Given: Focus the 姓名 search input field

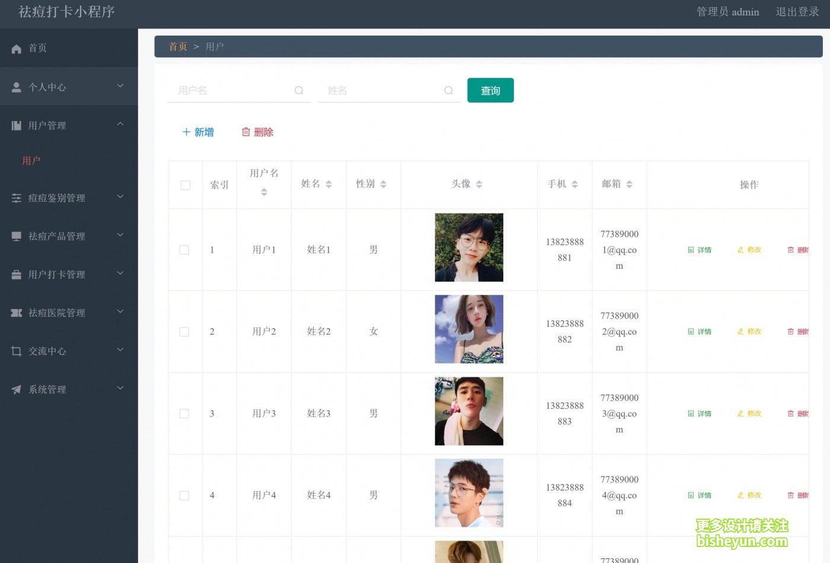Looking at the screenshot, I should (389, 90).
